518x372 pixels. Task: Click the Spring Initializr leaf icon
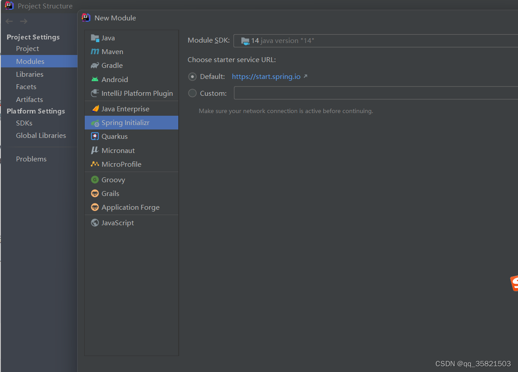(x=95, y=123)
